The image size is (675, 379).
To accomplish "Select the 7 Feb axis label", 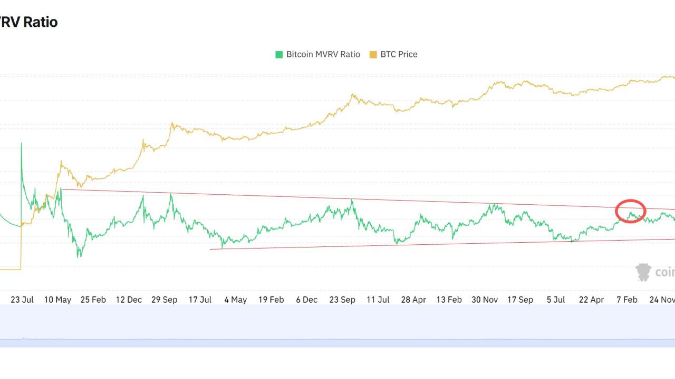I will pos(627,300).
